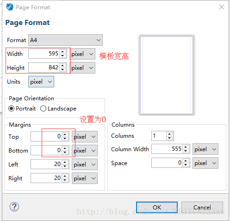The image size is (230, 221).
Task: Decrease Column Width with down arrow
Action: tap(186, 151)
